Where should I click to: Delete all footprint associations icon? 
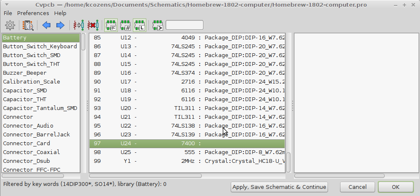point(93,26)
